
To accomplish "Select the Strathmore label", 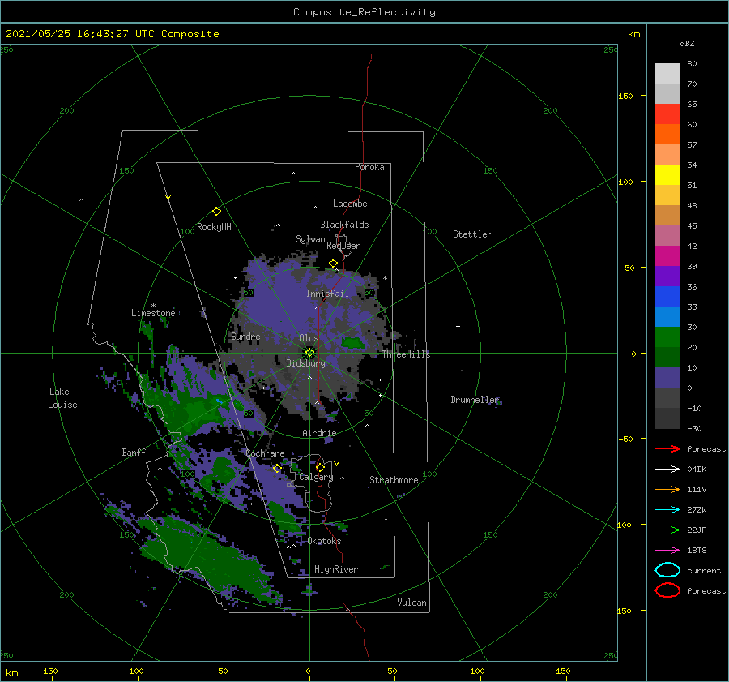I will coord(394,480).
